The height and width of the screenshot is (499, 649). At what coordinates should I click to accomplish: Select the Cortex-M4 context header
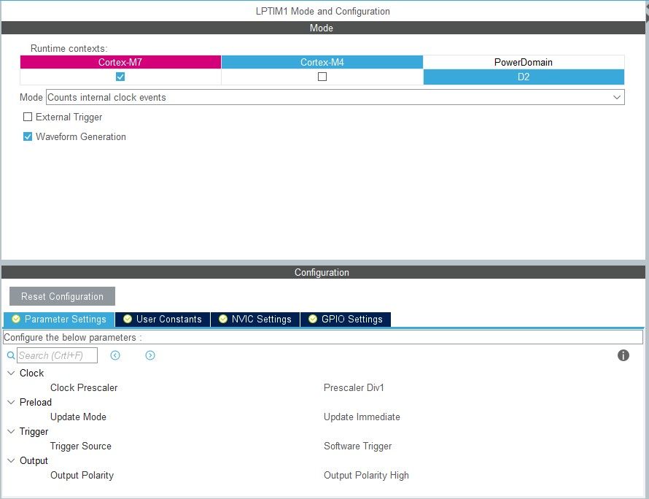click(322, 62)
